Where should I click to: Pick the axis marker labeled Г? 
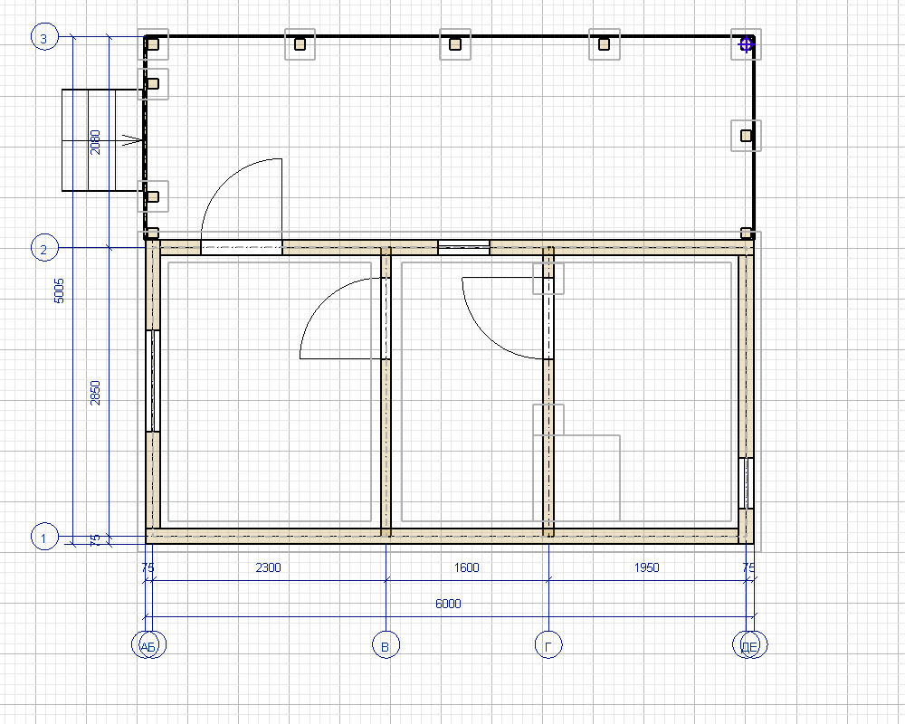point(548,644)
